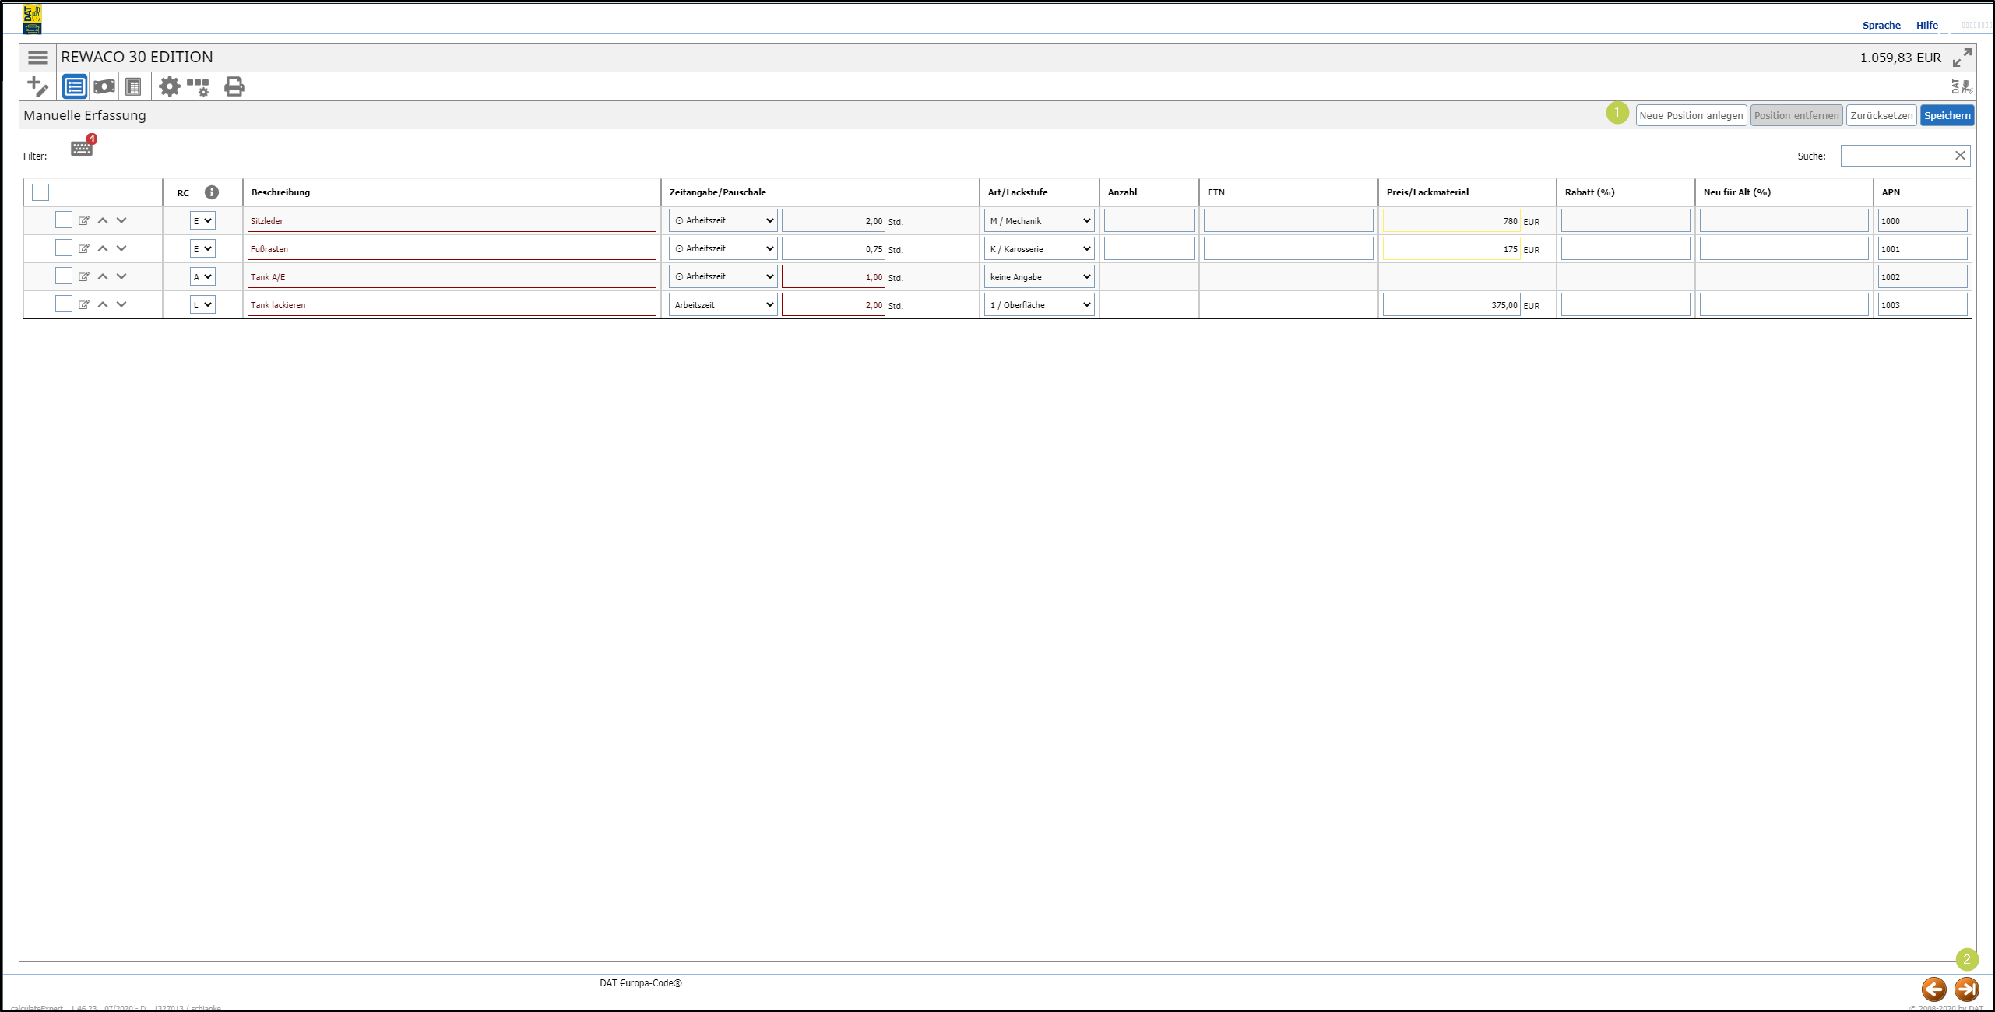Open the hamburger menu beside REWACO title
Viewport: 1995px width, 1012px height.
tap(37, 58)
